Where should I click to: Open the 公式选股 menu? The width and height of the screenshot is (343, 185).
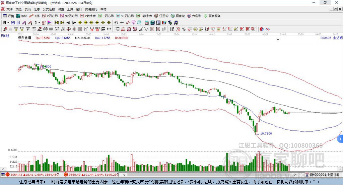49,9
